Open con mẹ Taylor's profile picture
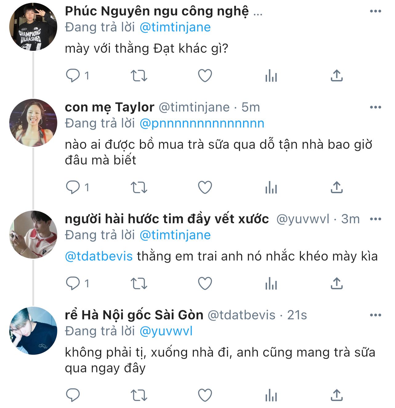Viewport: 395px width, 408px height. [x=33, y=123]
